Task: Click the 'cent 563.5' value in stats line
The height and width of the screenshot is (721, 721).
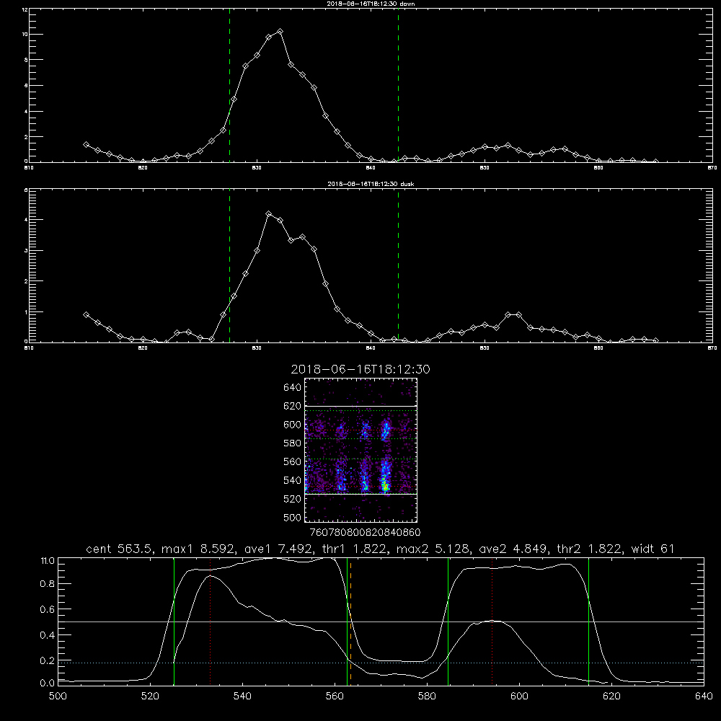Action: (120, 549)
